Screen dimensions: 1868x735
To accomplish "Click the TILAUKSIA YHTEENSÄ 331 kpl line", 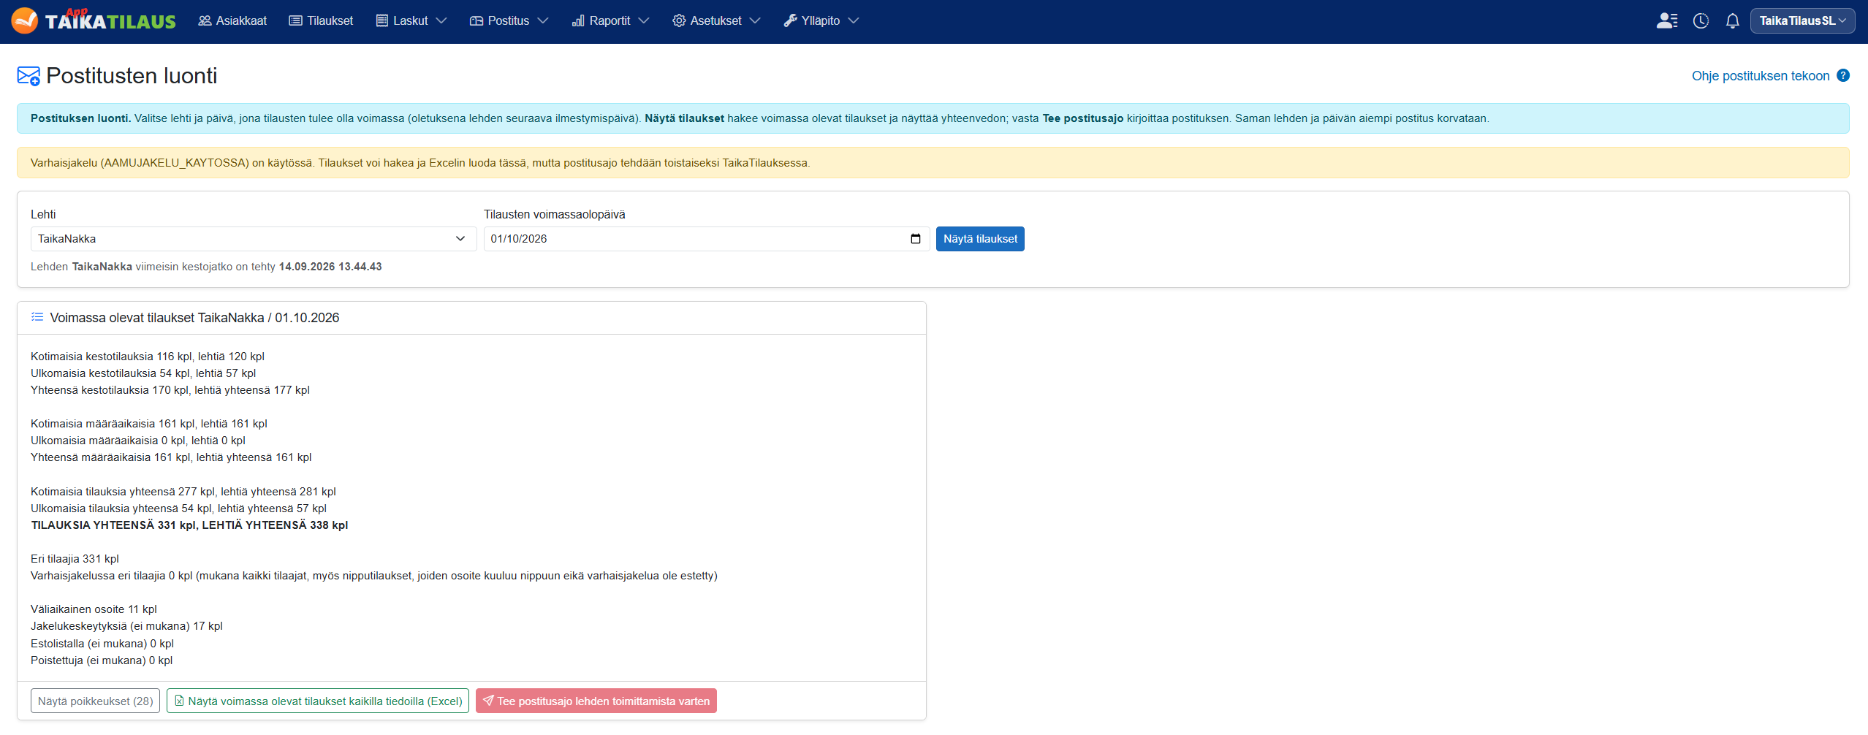I will click(189, 525).
